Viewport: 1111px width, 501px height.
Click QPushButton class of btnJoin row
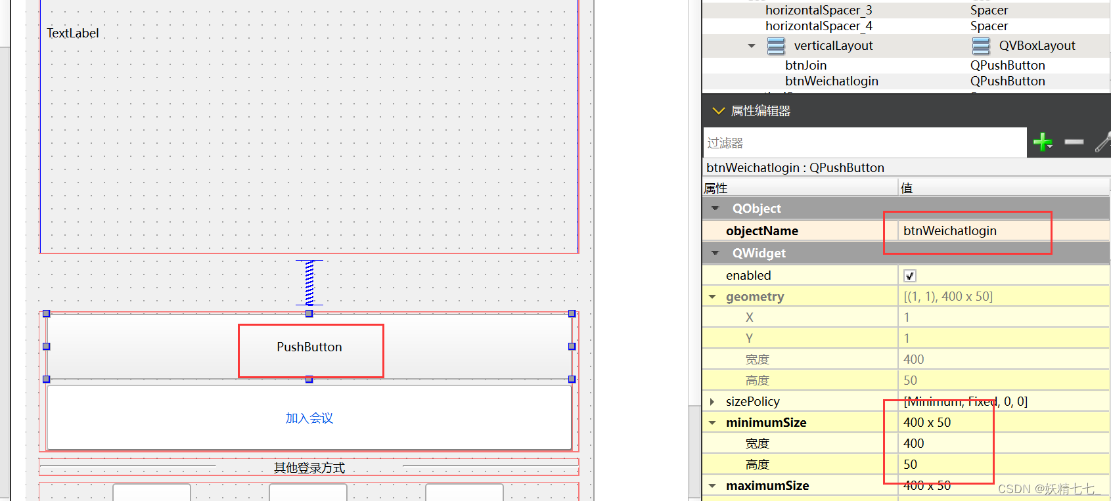click(1007, 65)
